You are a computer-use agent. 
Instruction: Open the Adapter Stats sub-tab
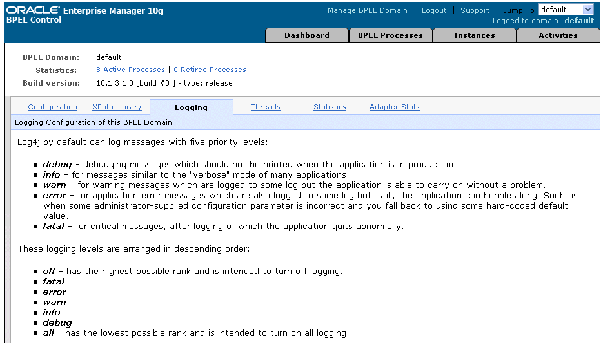pyautogui.click(x=395, y=107)
